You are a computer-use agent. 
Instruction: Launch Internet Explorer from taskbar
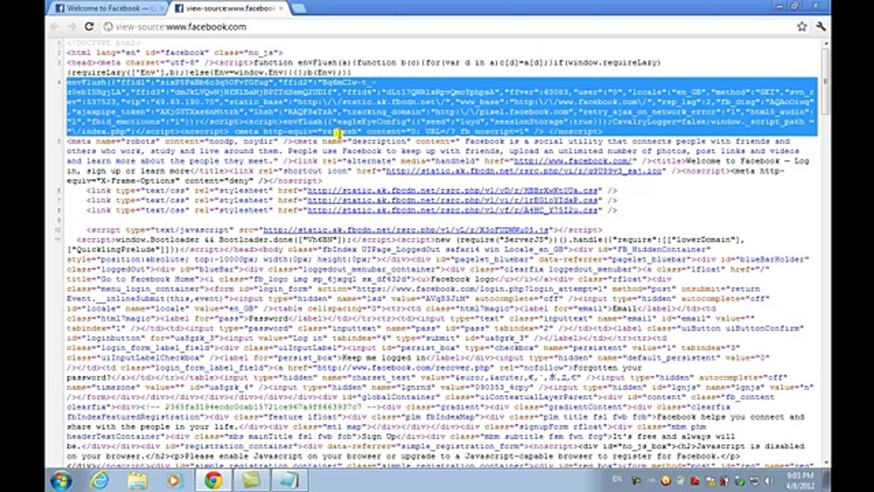(x=100, y=480)
